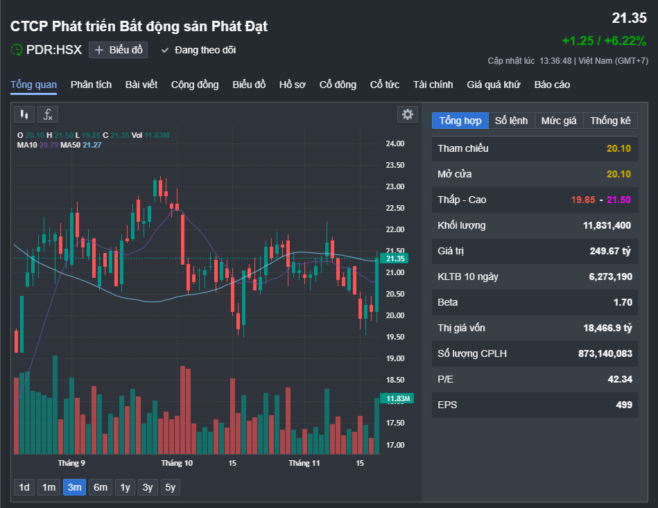The image size is (658, 508).
Task: Show the Mức giá panel
Action: [x=559, y=121]
